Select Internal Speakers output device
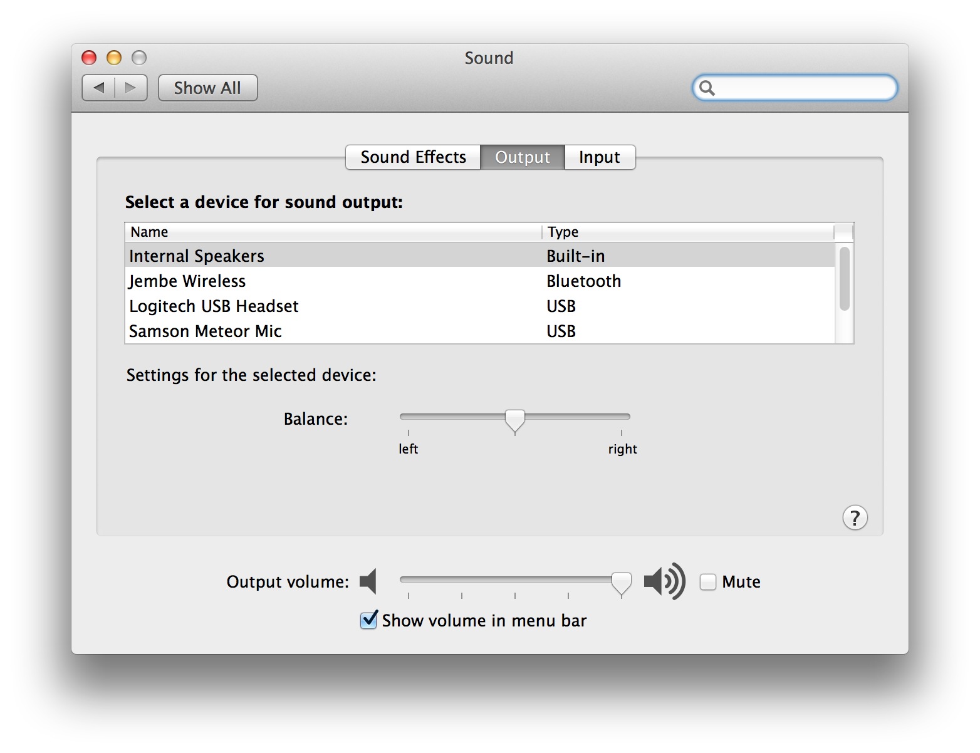The image size is (980, 753). pyautogui.click(x=479, y=256)
